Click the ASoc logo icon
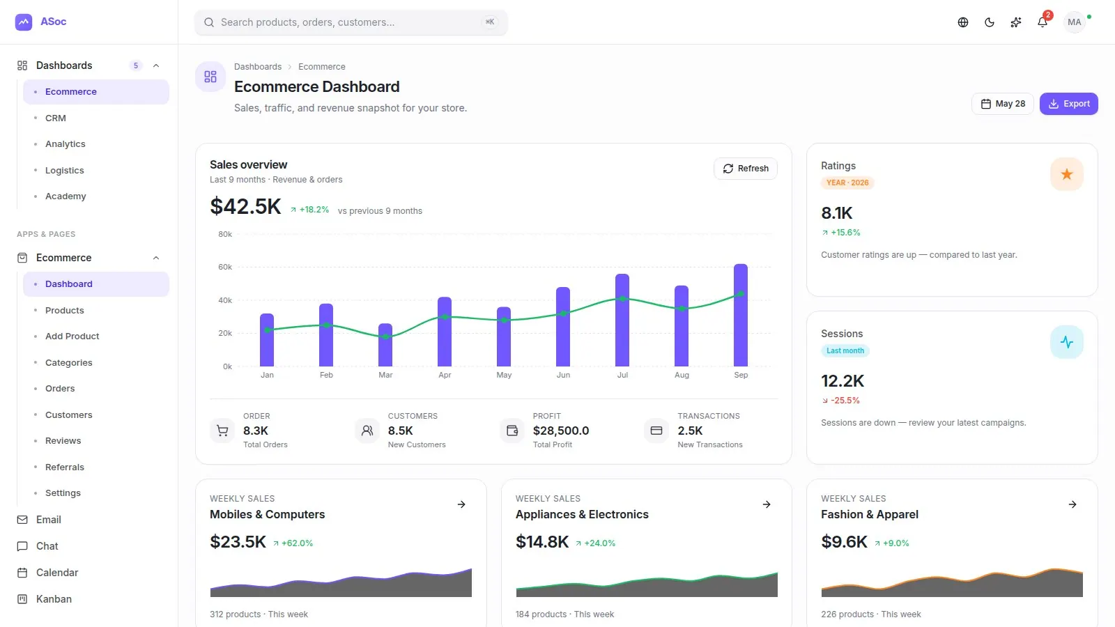 tap(24, 22)
